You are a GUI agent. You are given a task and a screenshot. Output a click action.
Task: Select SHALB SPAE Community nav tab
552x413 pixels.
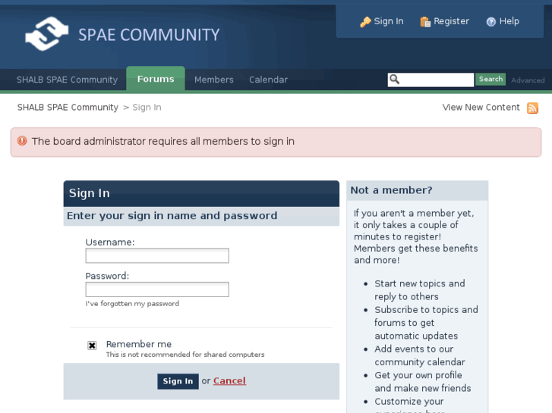point(67,80)
